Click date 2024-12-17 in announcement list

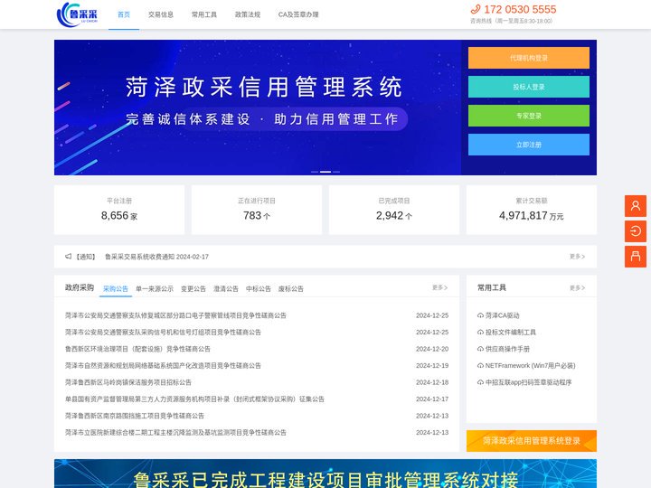coord(432,399)
